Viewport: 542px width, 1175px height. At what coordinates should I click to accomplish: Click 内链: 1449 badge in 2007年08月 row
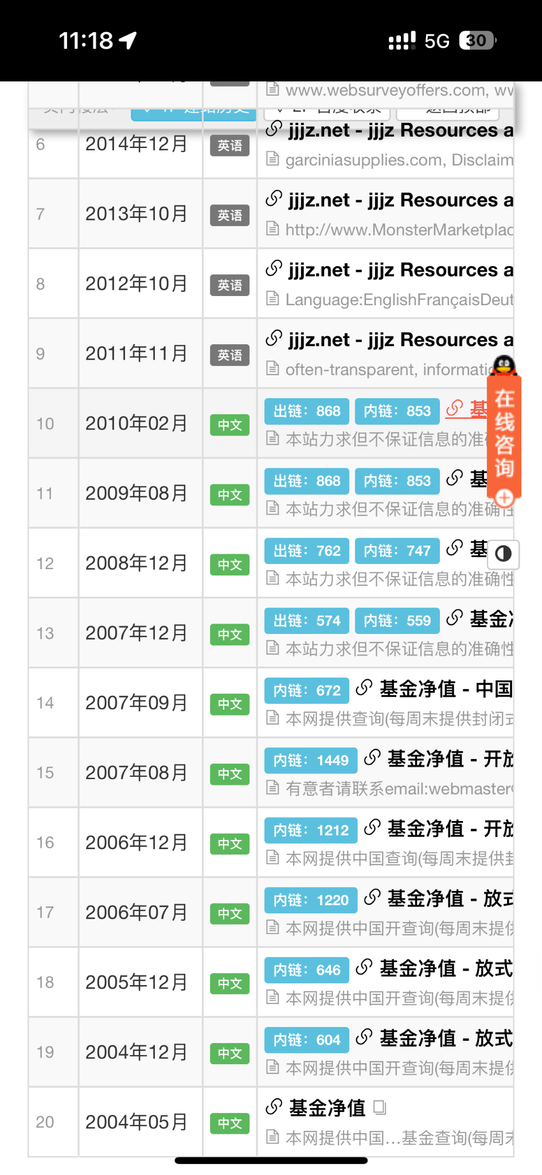click(311, 760)
